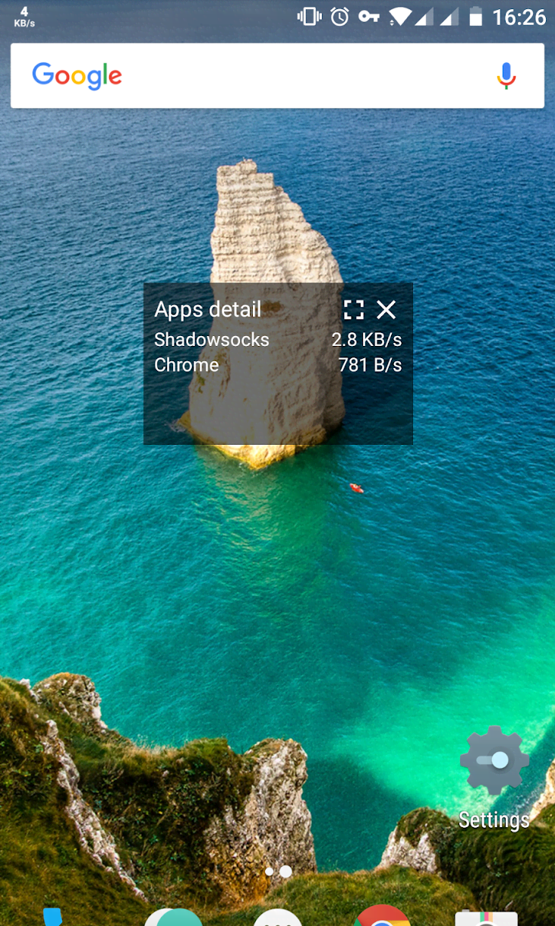Screen dimensions: 555x926
Task: Tap the 2.8 KB/s speed value
Action: (367, 340)
